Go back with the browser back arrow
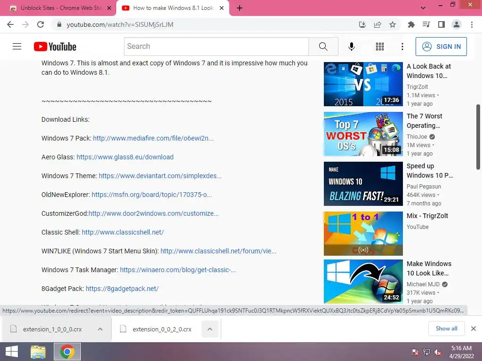 coord(10,24)
